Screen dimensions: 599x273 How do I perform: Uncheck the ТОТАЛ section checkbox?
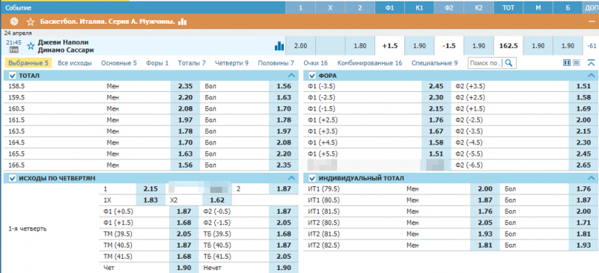[x=12, y=76]
